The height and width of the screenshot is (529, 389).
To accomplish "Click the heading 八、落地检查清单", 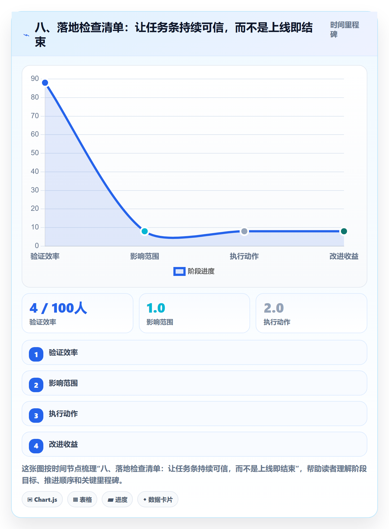I will [x=174, y=35].
